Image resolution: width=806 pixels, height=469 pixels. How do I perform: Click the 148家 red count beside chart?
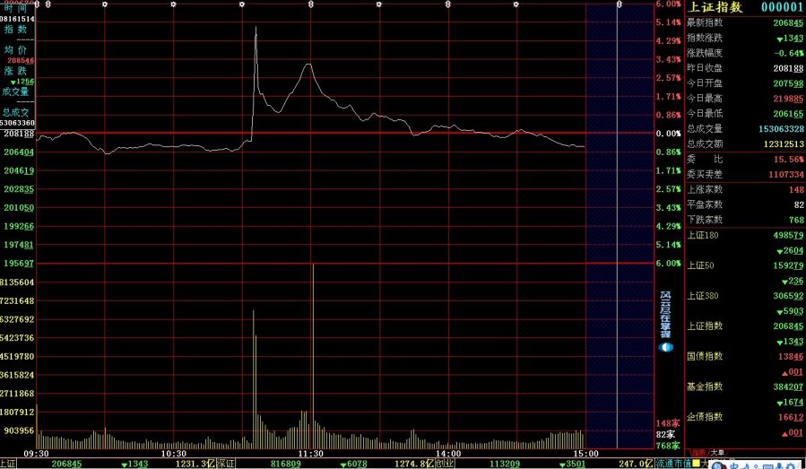pos(668,423)
